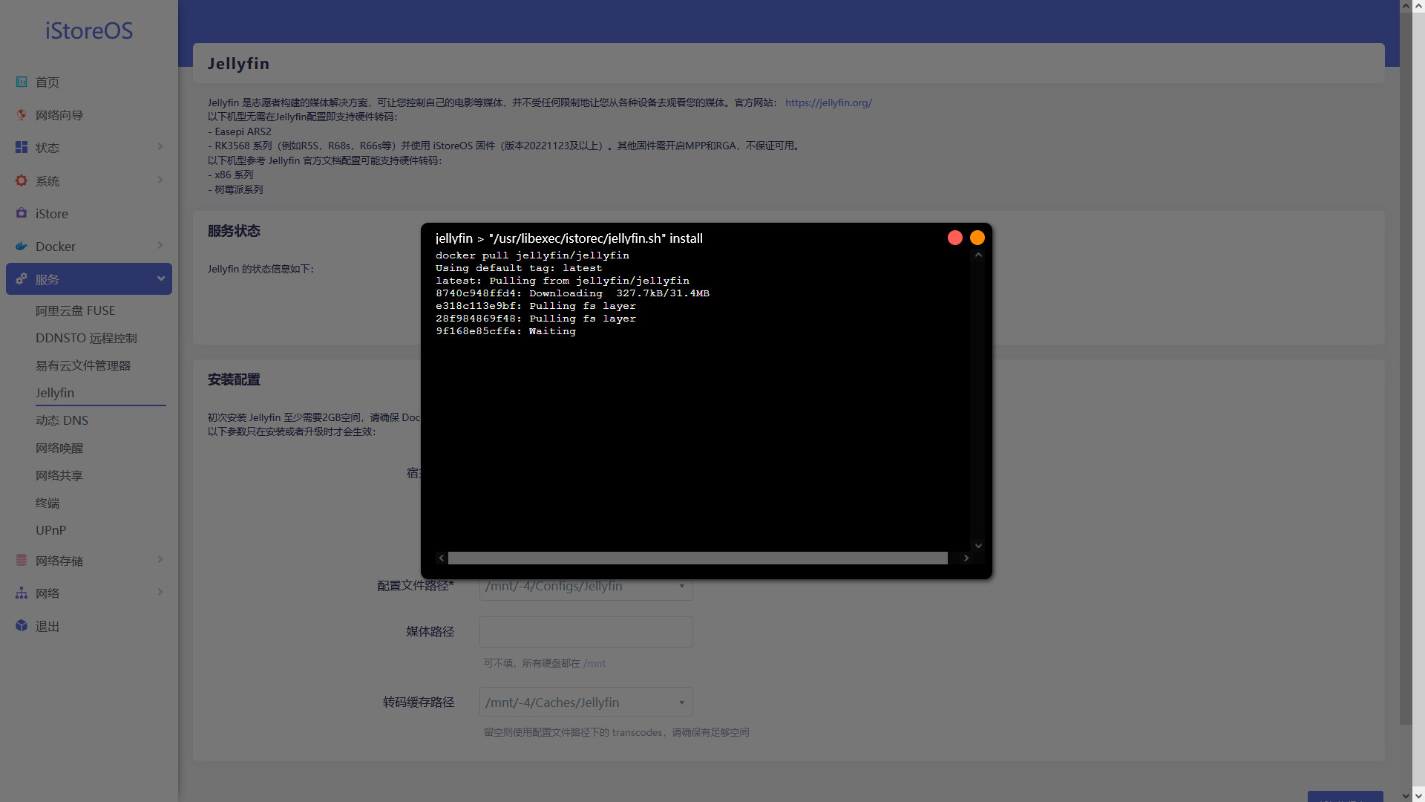
Task: Click the 系统 gear icon
Action: 22,180
